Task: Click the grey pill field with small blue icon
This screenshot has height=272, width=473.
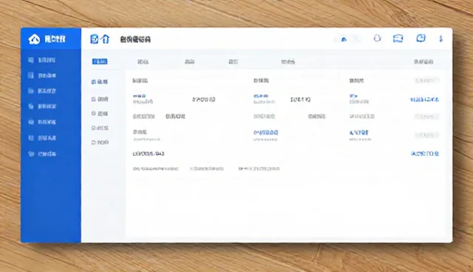Action: 347,39
